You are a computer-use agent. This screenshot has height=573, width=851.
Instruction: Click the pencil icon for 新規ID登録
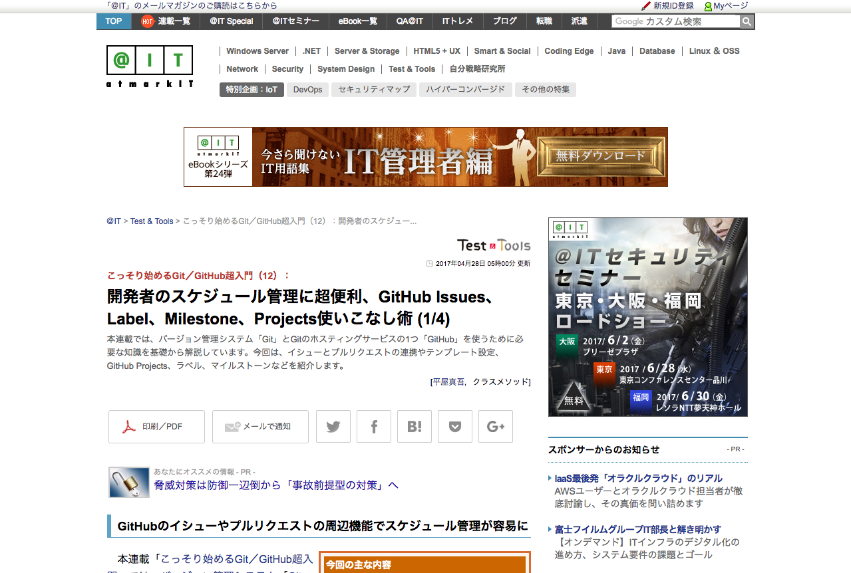tap(645, 6)
